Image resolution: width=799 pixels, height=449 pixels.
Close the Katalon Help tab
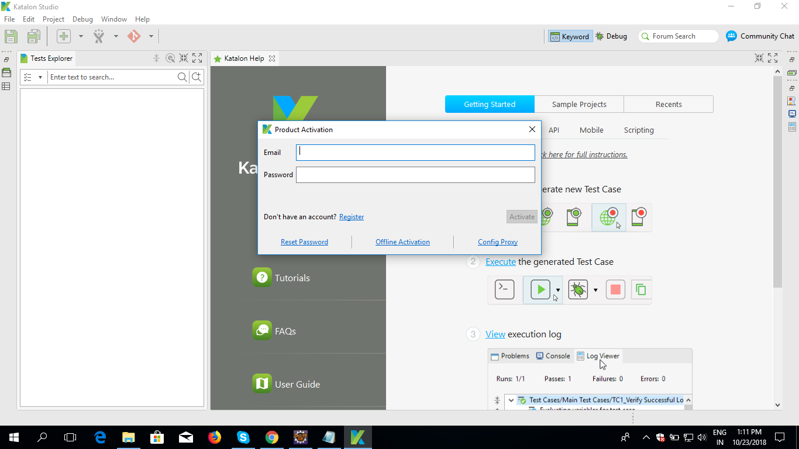click(x=272, y=58)
